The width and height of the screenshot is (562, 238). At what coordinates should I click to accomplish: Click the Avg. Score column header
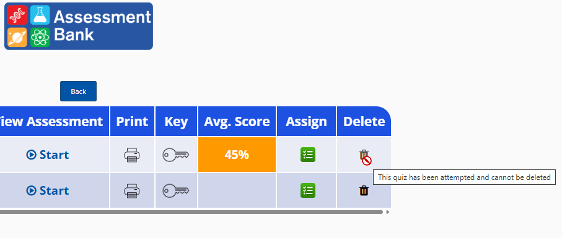(237, 122)
